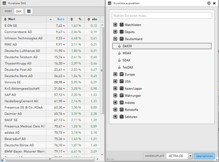The height and width of the screenshot is (162, 219).
Task: Click the Depots folder icon
Action: (121, 32)
